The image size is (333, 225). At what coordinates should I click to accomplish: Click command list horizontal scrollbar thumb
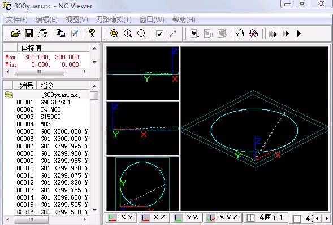pyautogui.click(x=31, y=219)
